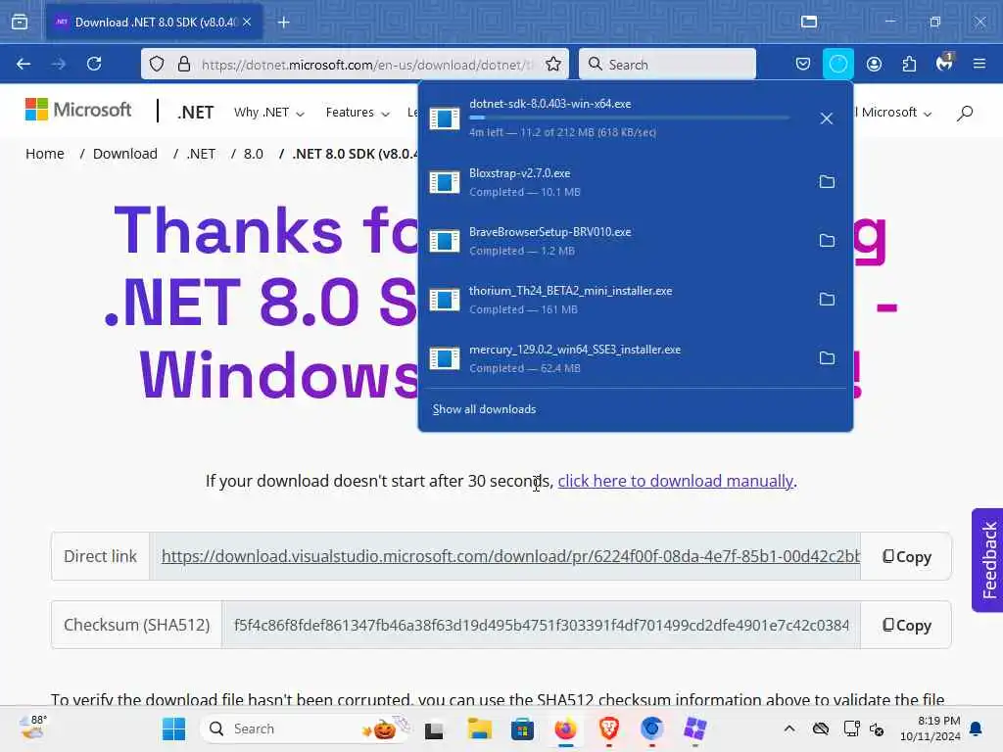Click the taskbar Search box
Image resolution: width=1003 pixels, height=752 pixels.
[x=307, y=728]
